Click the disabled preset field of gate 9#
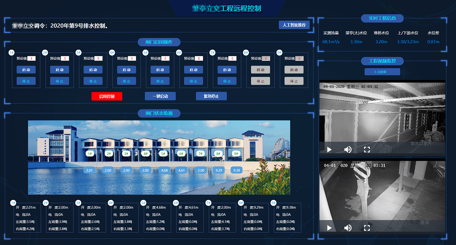The width and height of the screenshot is (456, 245). click(299, 58)
